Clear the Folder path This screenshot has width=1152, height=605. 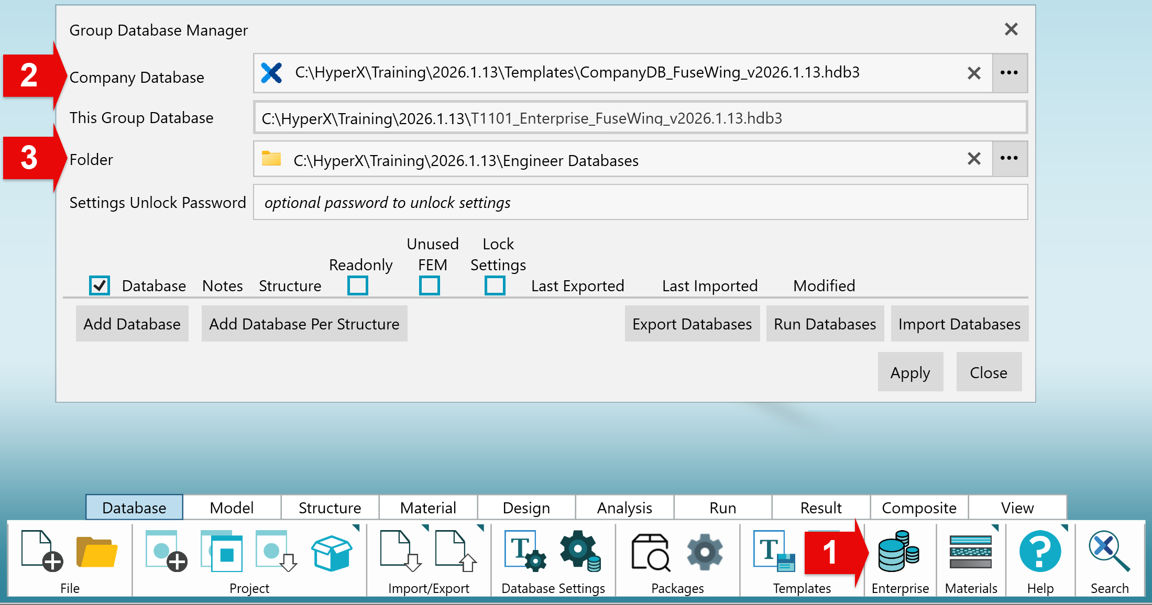click(974, 158)
